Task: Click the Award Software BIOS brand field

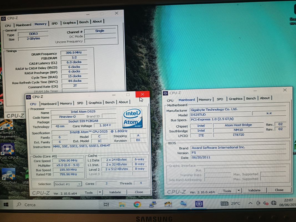Action: [x=238, y=148]
